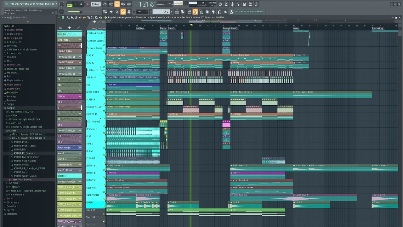Click the 1:21 time display

click(x=147, y=4)
